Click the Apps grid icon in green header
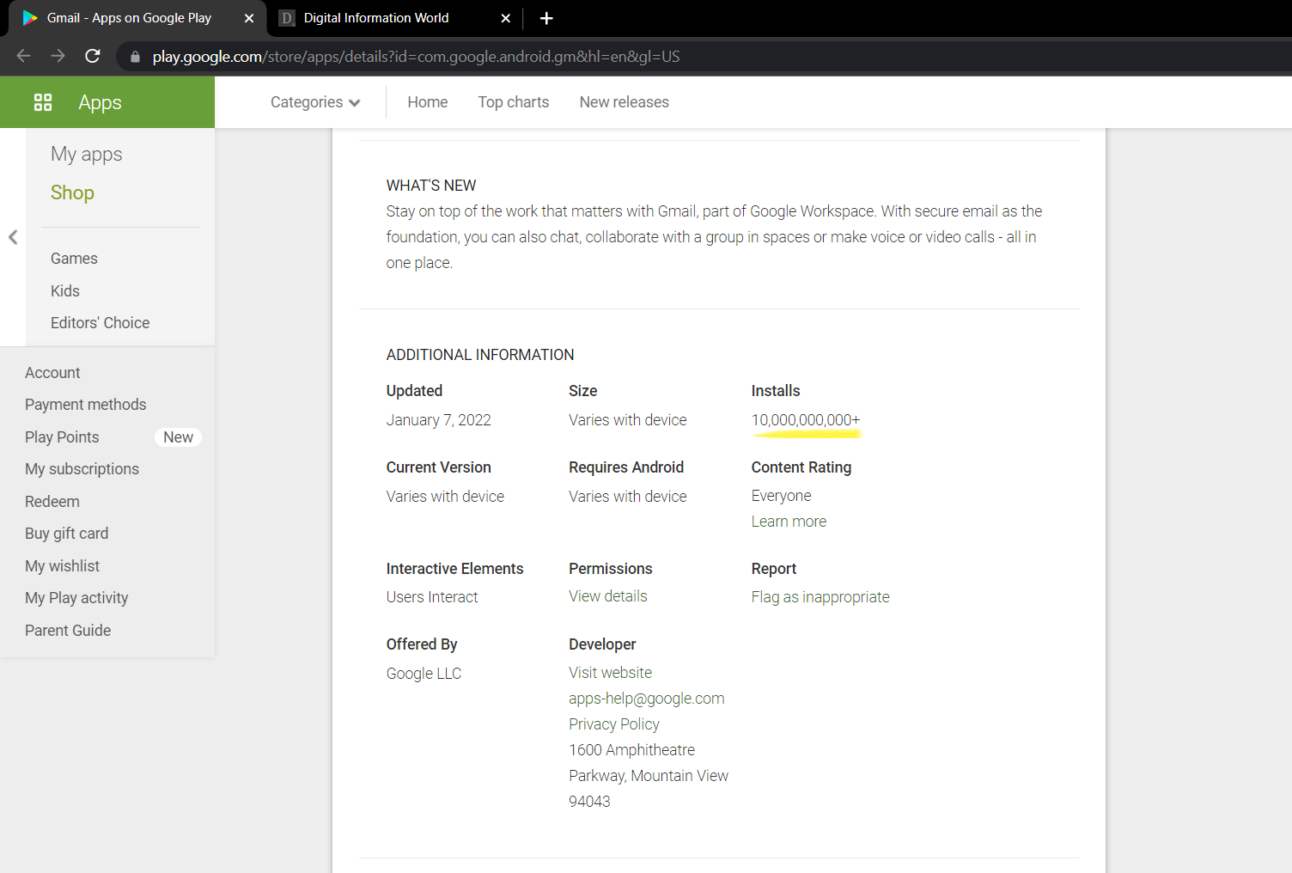This screenshot has width=1292, height=873. point(43,102)
